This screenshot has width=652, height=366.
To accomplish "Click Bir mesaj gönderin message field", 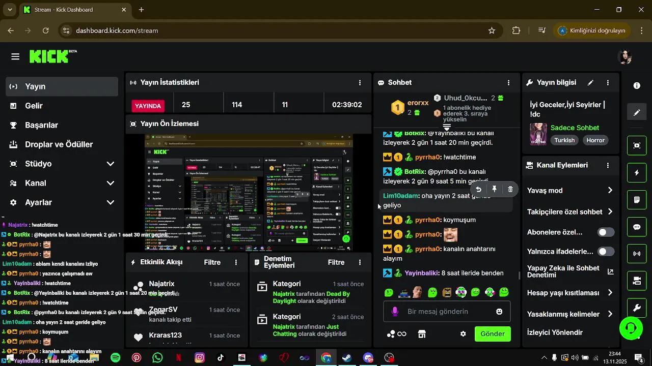I will coord(447,312).
